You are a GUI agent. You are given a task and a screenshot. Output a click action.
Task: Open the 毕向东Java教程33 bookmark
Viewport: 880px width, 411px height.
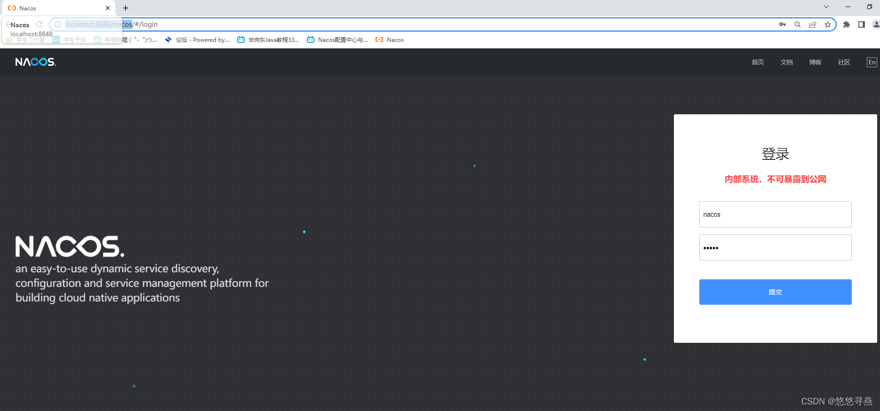(x=268, y=40)
